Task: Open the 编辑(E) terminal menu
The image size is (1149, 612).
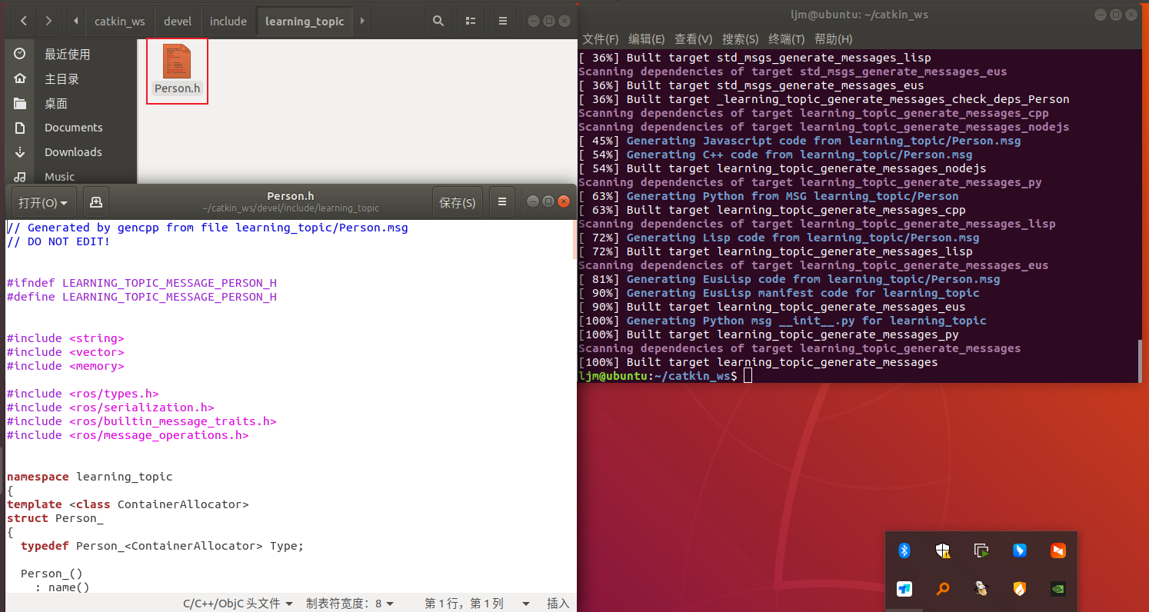Action: click(647, 38)
